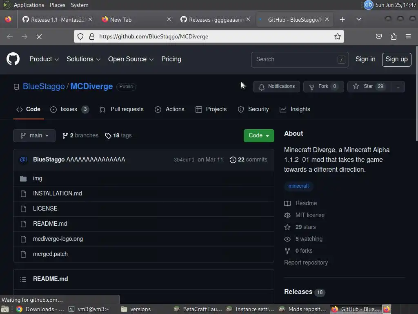Click the scale icon beside MIT license
Screen dimensions: 418x314
tap(287, 215)
